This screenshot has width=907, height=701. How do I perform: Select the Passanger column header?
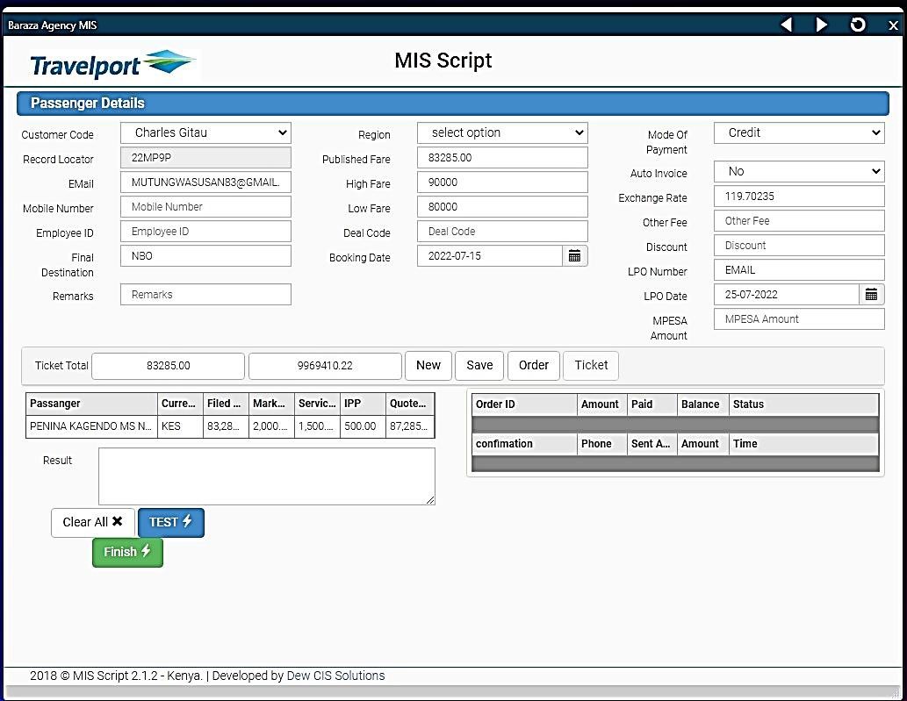[x=91, y=404]
